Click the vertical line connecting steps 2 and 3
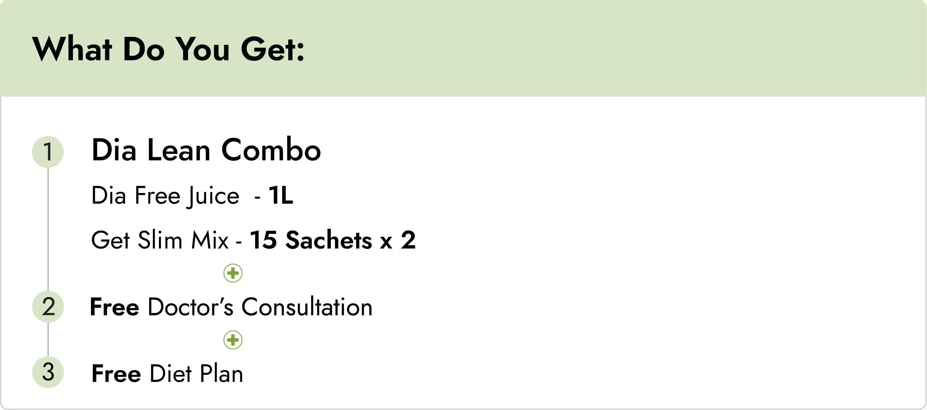927x410 pixels. point(48,340)
